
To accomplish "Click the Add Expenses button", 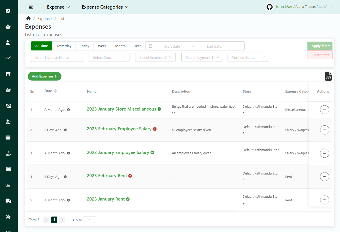I will pyautogui.click(x=45, y=76).
